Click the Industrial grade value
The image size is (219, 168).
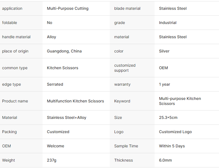click(167, 23)
